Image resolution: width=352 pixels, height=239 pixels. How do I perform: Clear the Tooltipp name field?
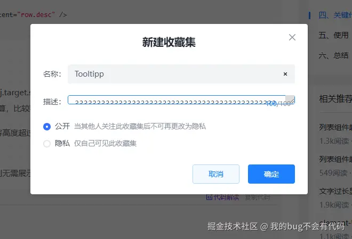(x=285, y=74)
